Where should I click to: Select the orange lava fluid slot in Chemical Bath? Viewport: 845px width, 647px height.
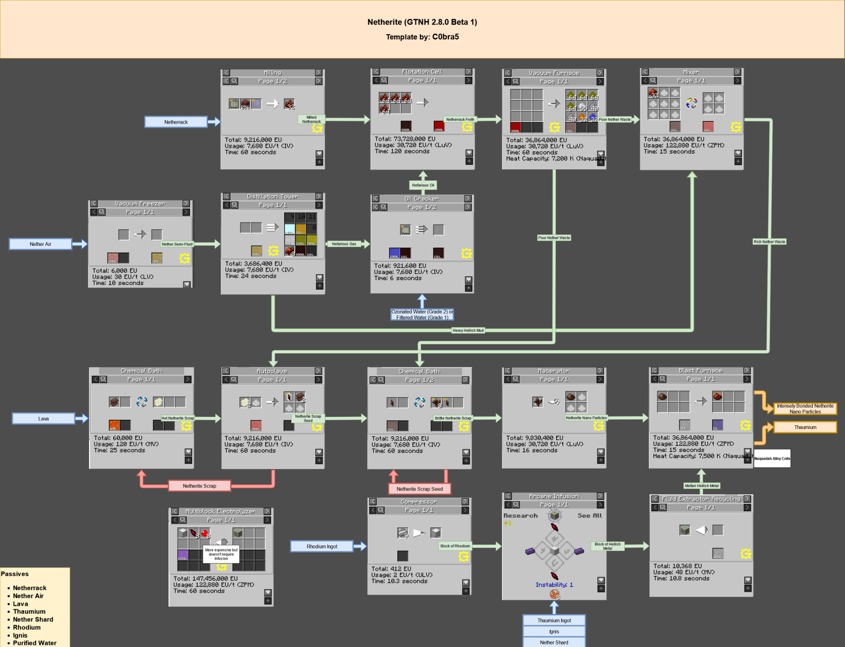(114, 425)
